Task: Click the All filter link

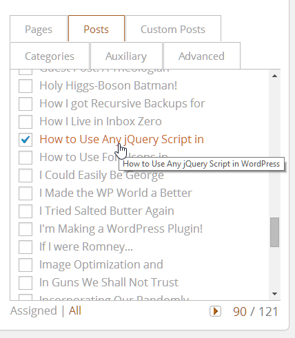Action: [75, 310]
